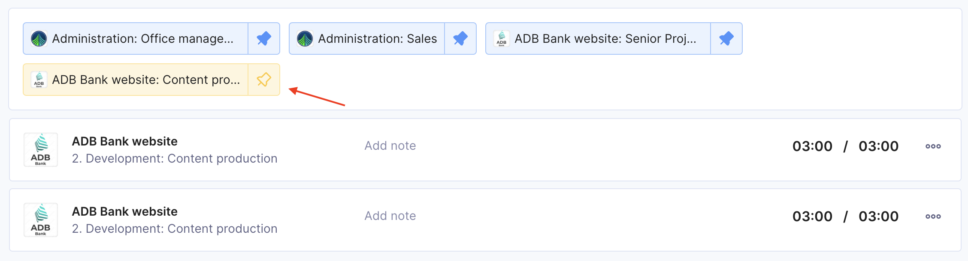The image size is (968, 261).
Task: Open first entry's ADB Bank website title
Action: point(125,141)
